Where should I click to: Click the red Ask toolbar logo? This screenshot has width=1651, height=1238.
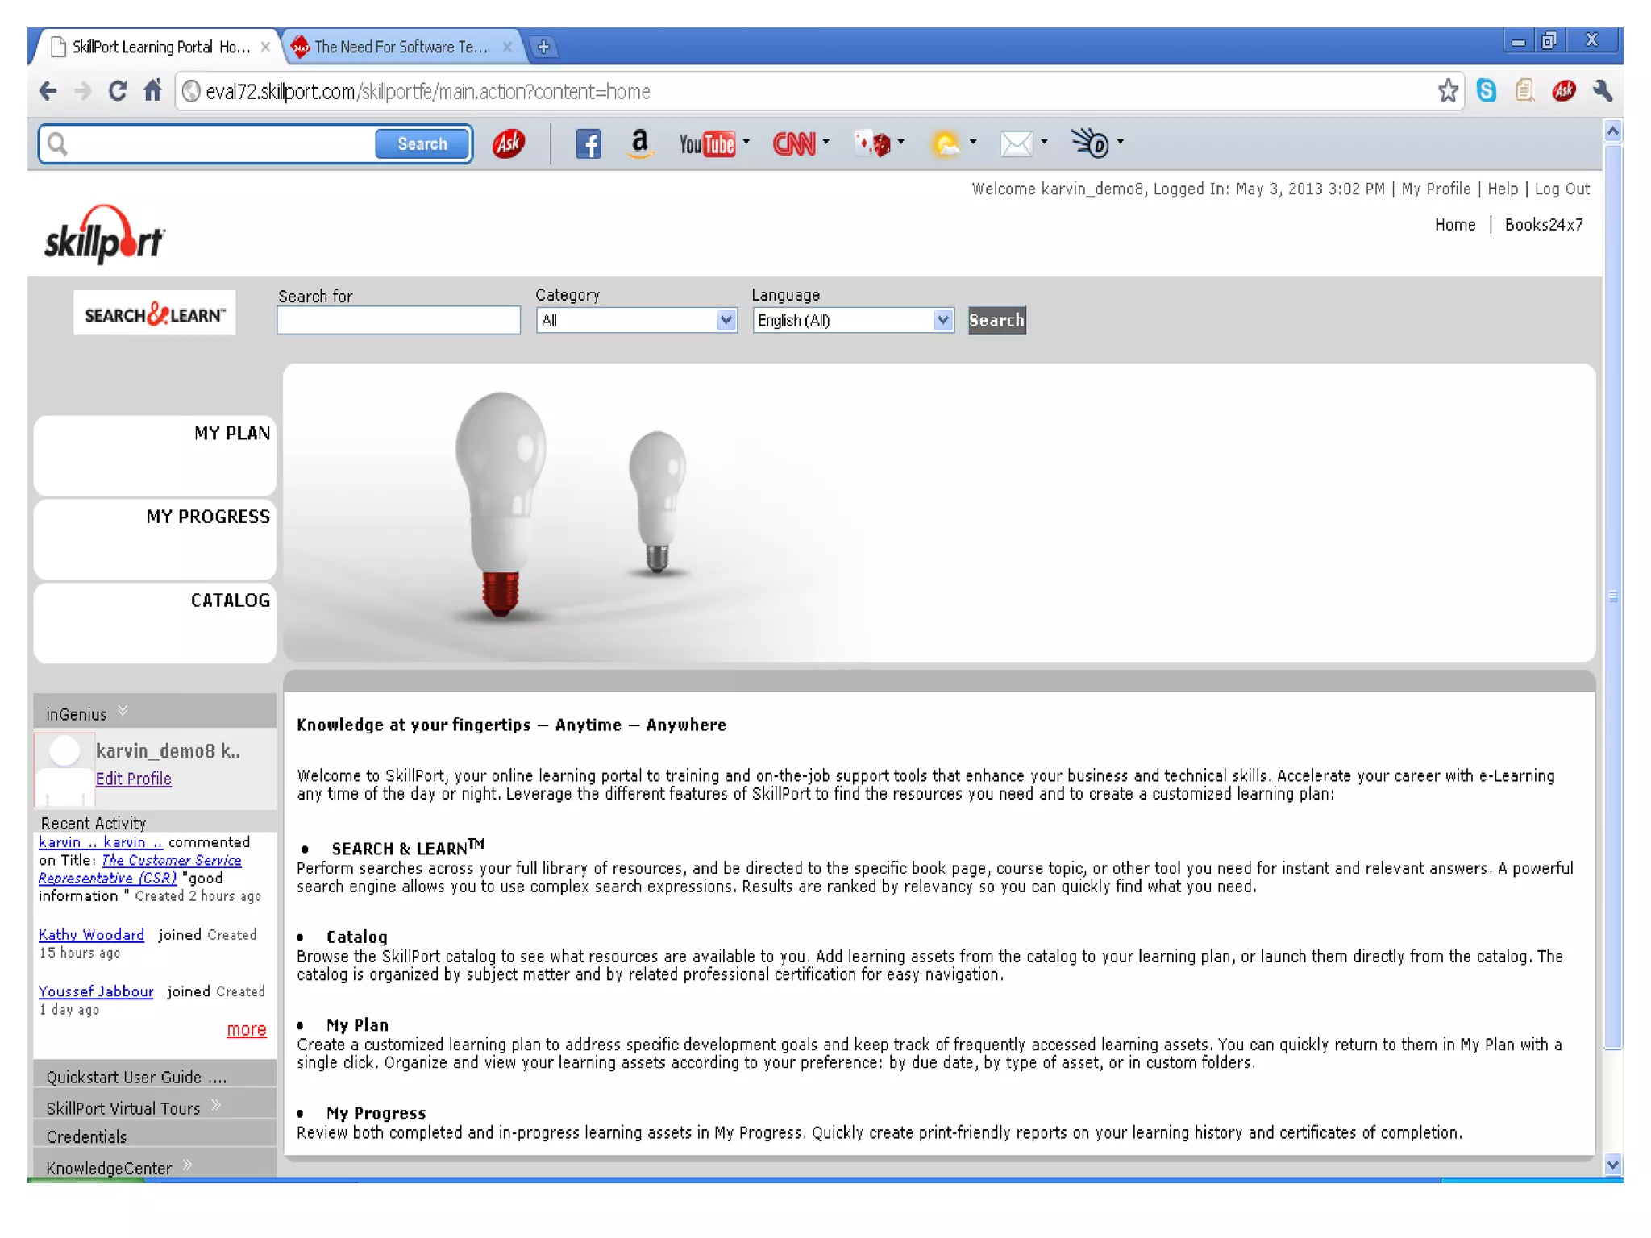[x=508, y=143]
